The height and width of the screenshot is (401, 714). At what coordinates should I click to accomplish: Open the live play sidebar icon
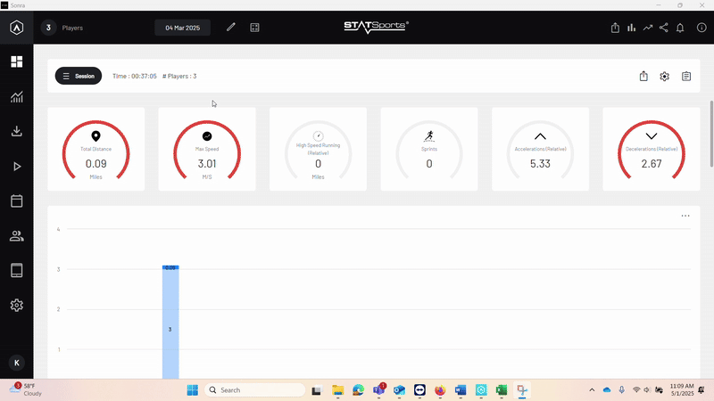coord(17,167)
